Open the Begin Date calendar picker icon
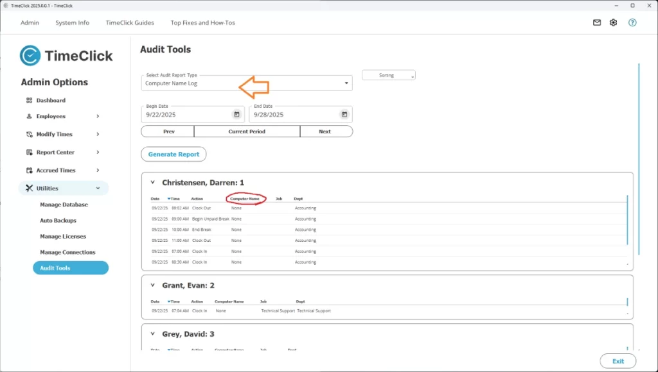Image resolution: width=658 pixels, height=372 pixels. coord(236,114)
